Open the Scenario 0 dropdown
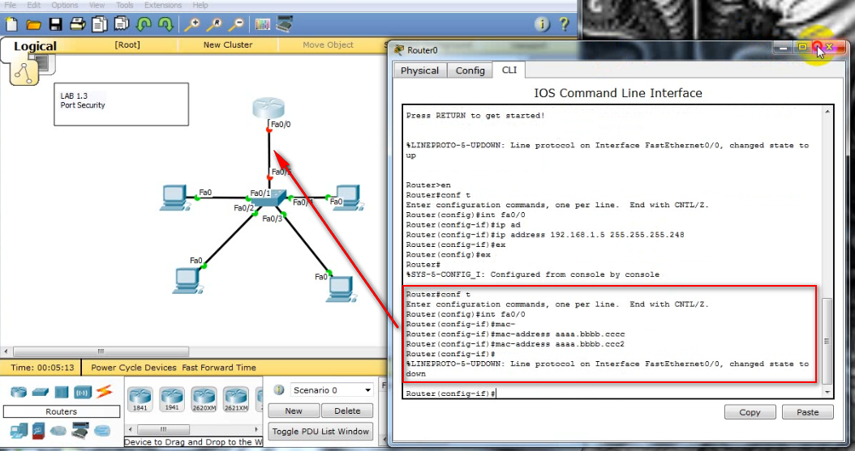The image size is (855, 451). (332, 390)
